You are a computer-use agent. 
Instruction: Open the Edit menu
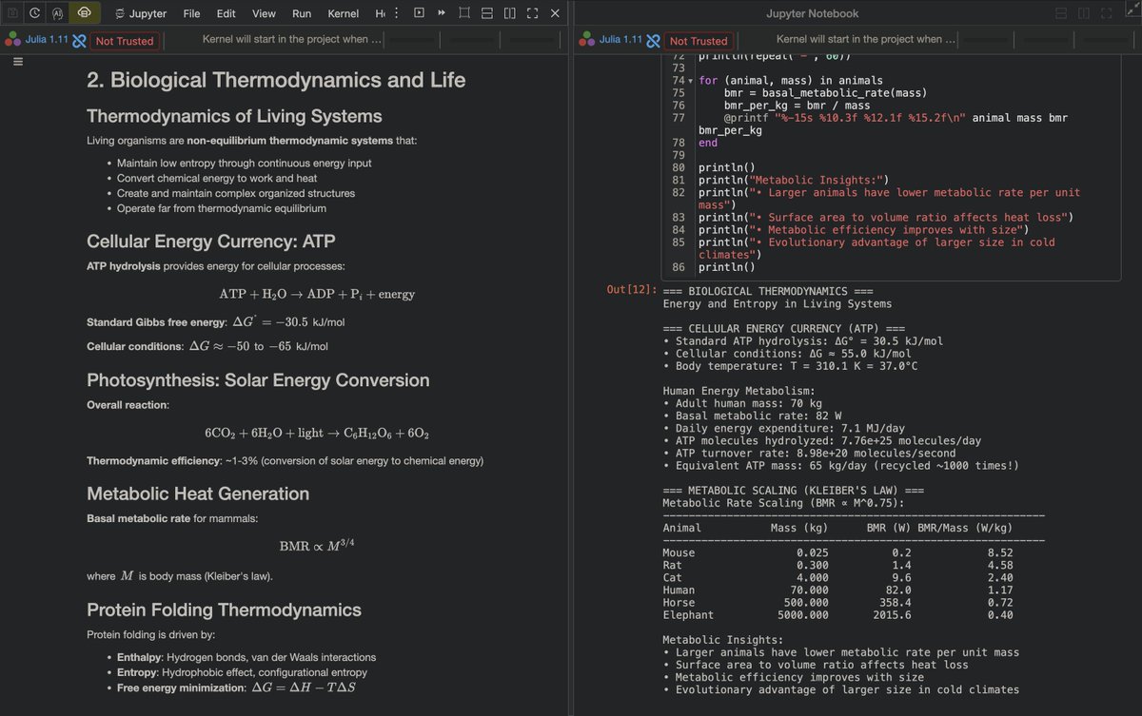[x=226, y=13]
